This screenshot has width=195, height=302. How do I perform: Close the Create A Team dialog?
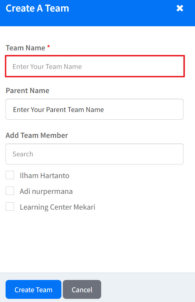pos(180,8)
